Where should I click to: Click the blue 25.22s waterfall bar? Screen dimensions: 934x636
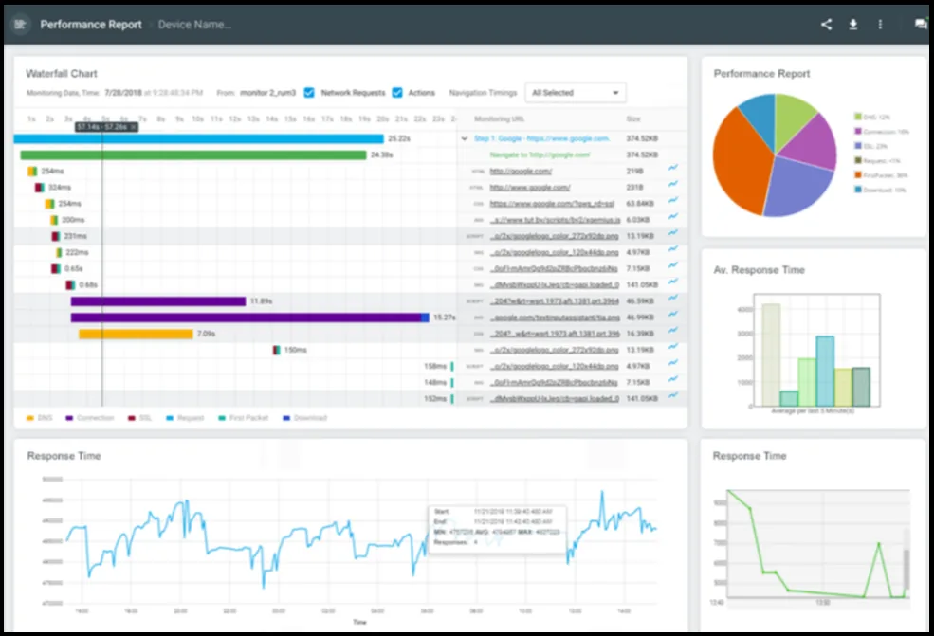198,138
